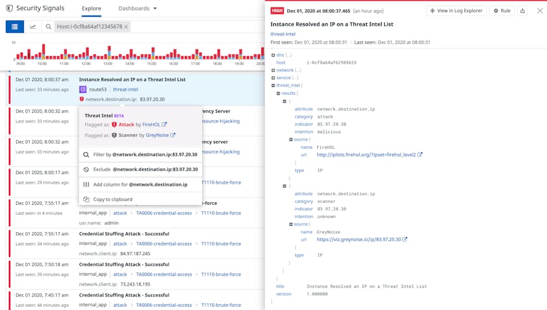Open the 7:45:17 am Credential Stuffing signal
Viewport: 547px width, 310px height.
point(136,300)
